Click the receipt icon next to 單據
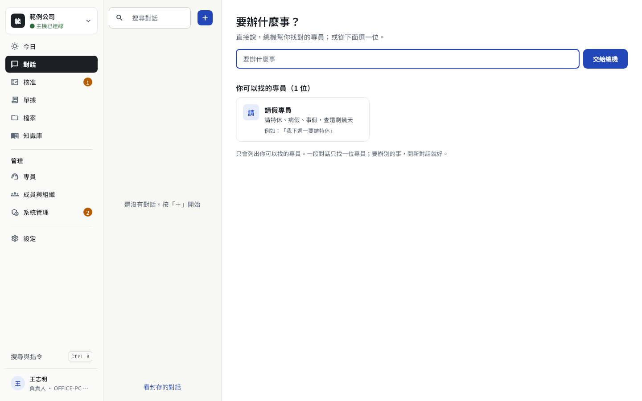 point(15,100)
